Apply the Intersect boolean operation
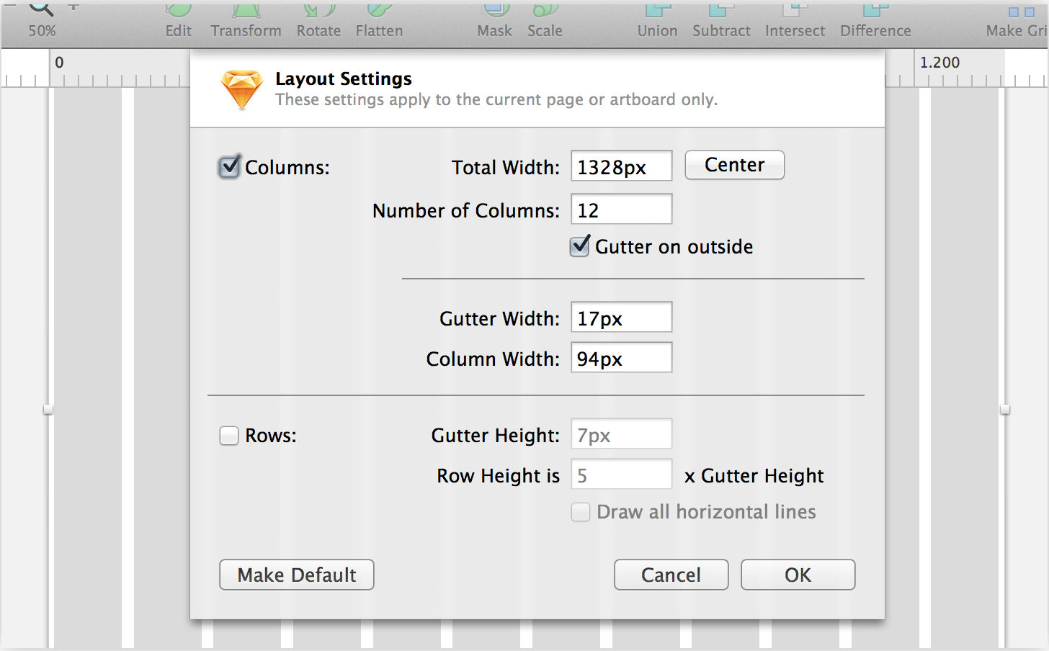Screen dimensions: 1049x651 click(x=795, y=20)
